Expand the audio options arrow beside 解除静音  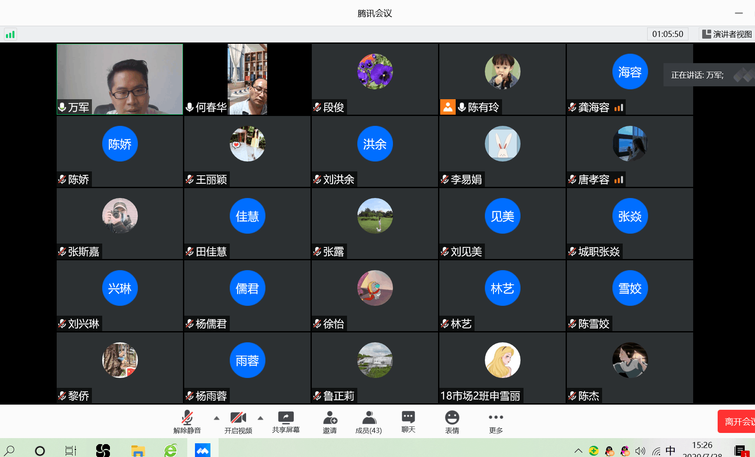pos(216,418)
